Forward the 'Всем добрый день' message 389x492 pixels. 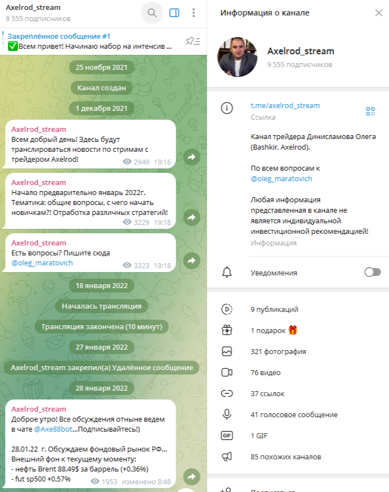(192, 157)
